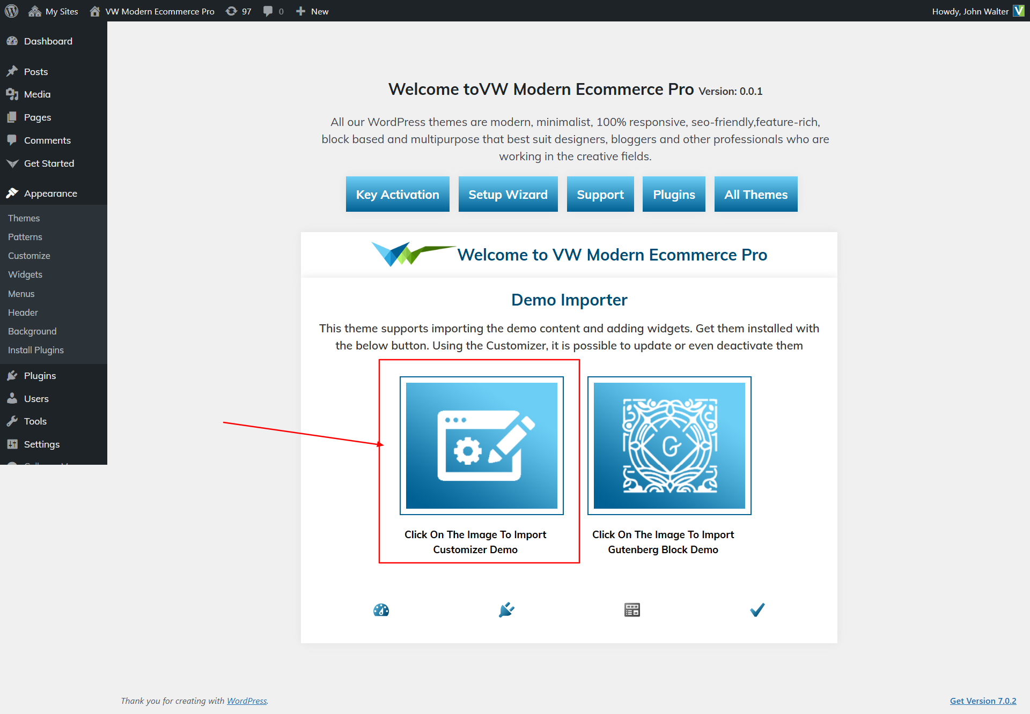Image resolution: width=1030 pixels, height=714 pixels.
Task: Open Posts label in sidebar
Action: click(x=36, y=72)
